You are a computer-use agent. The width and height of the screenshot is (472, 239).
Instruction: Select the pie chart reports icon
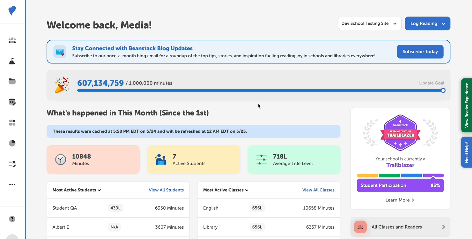(12, 143)
